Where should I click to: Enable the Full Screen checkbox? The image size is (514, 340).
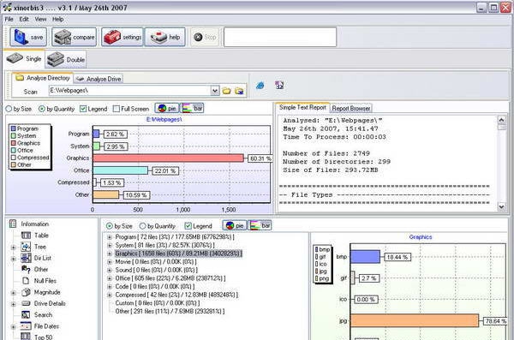pos(116,109)
